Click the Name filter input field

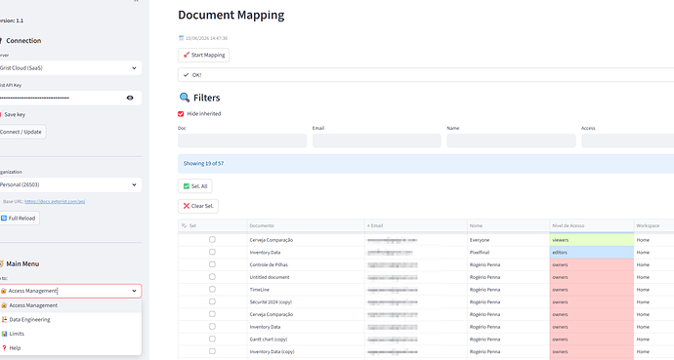click(511, 140)
